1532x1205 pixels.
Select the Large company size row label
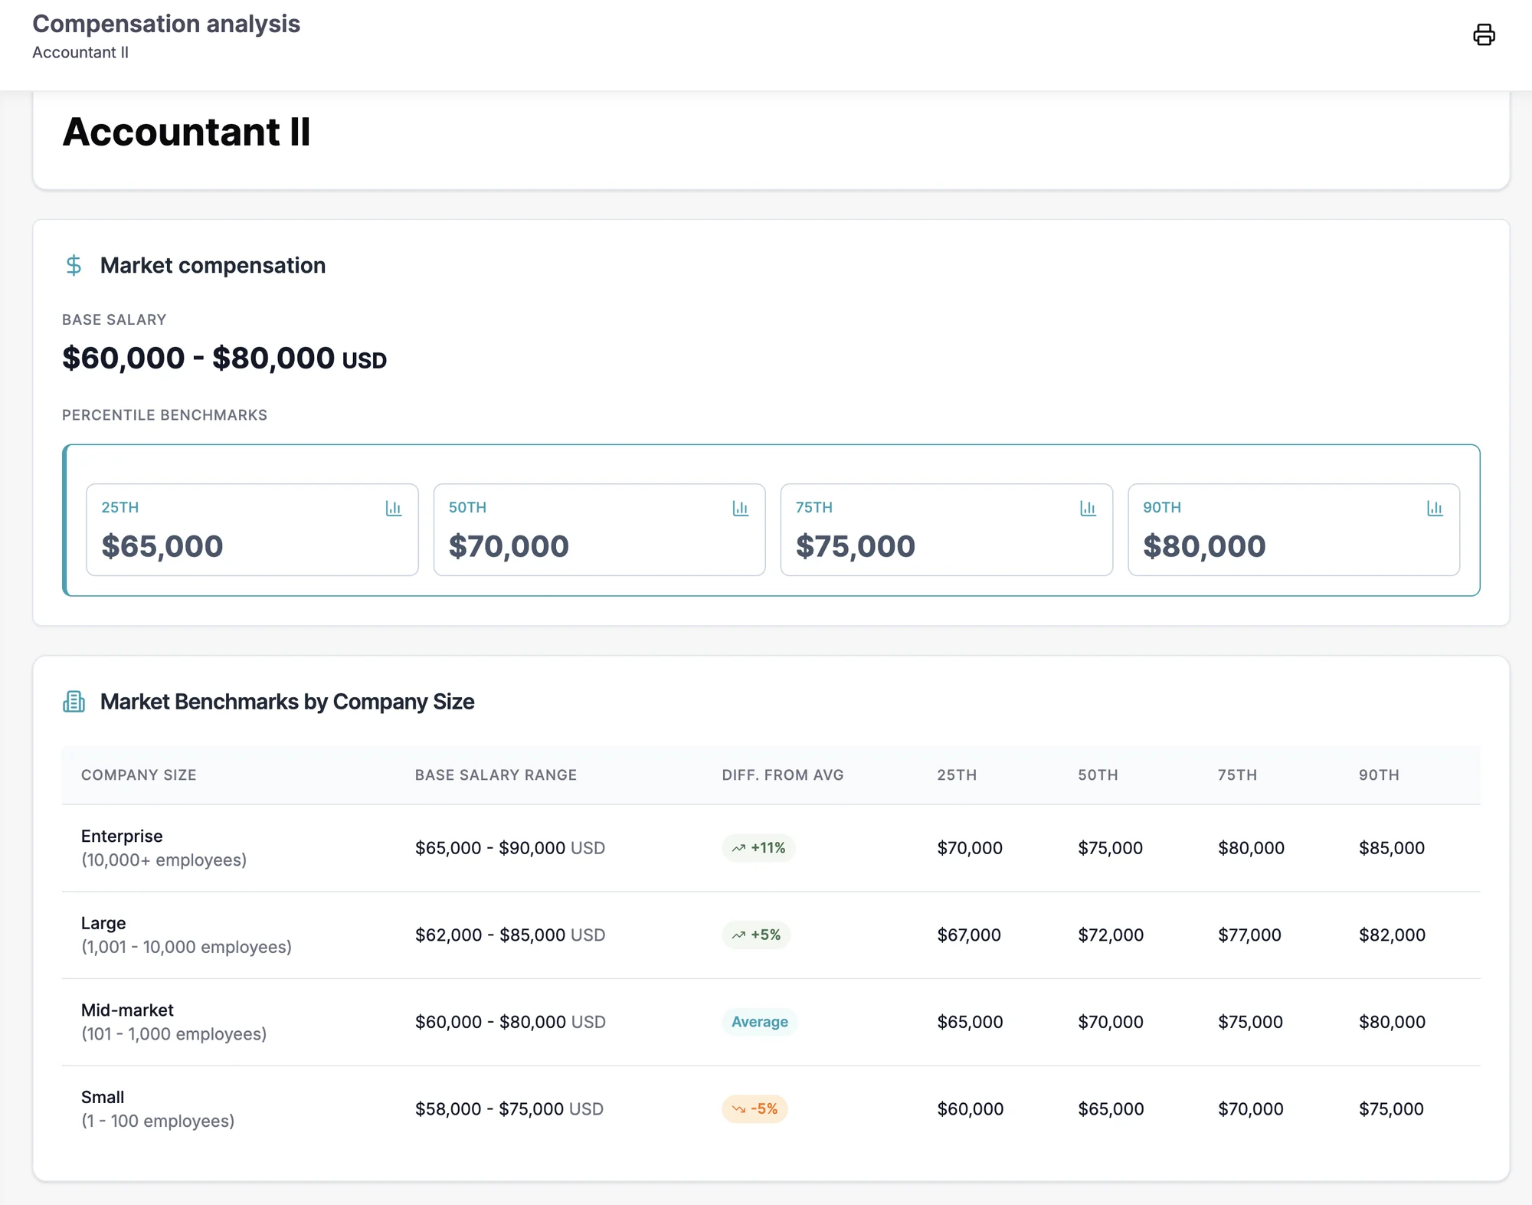coord(186,935)
